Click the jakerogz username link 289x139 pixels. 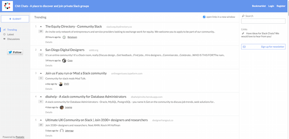pos(69,131)
